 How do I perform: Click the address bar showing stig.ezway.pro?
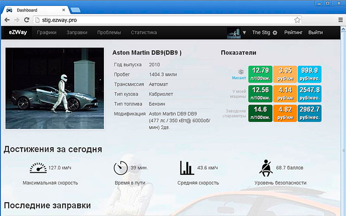[x=167, y=20]
